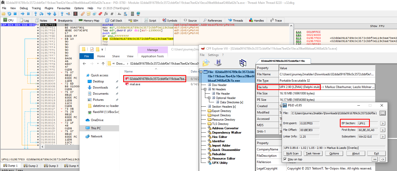Open the View tab in File Explorer ribbon
This screenshot has height=171, width=397.
130,56
